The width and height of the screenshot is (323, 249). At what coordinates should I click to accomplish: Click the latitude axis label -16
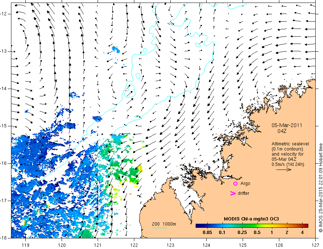(x=4, y=163)
